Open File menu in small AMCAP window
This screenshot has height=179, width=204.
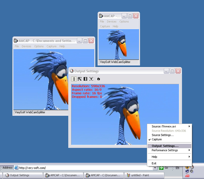(x=102, y=21)
